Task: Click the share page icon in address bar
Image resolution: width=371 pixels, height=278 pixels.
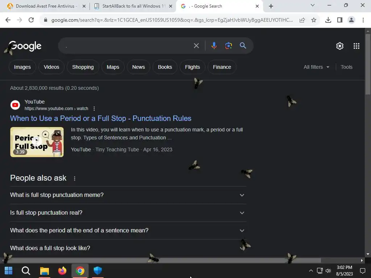Action: click(x=302, y=20)
